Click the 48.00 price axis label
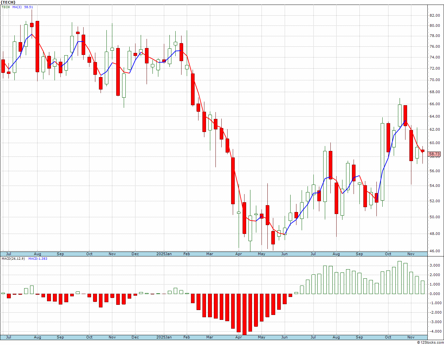This screenshot has width=444, height=345. (434, 234)
